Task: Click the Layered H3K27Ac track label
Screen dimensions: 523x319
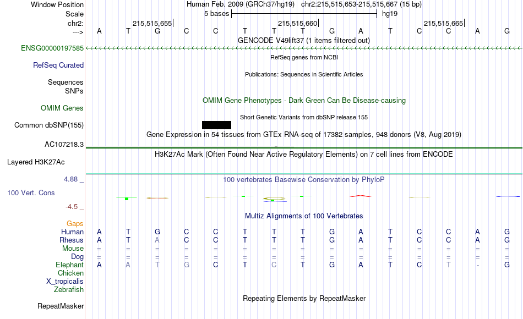Action: [x=36, y=162]
